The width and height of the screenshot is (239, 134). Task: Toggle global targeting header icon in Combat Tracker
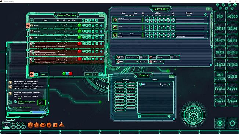(x=83, y=20)
